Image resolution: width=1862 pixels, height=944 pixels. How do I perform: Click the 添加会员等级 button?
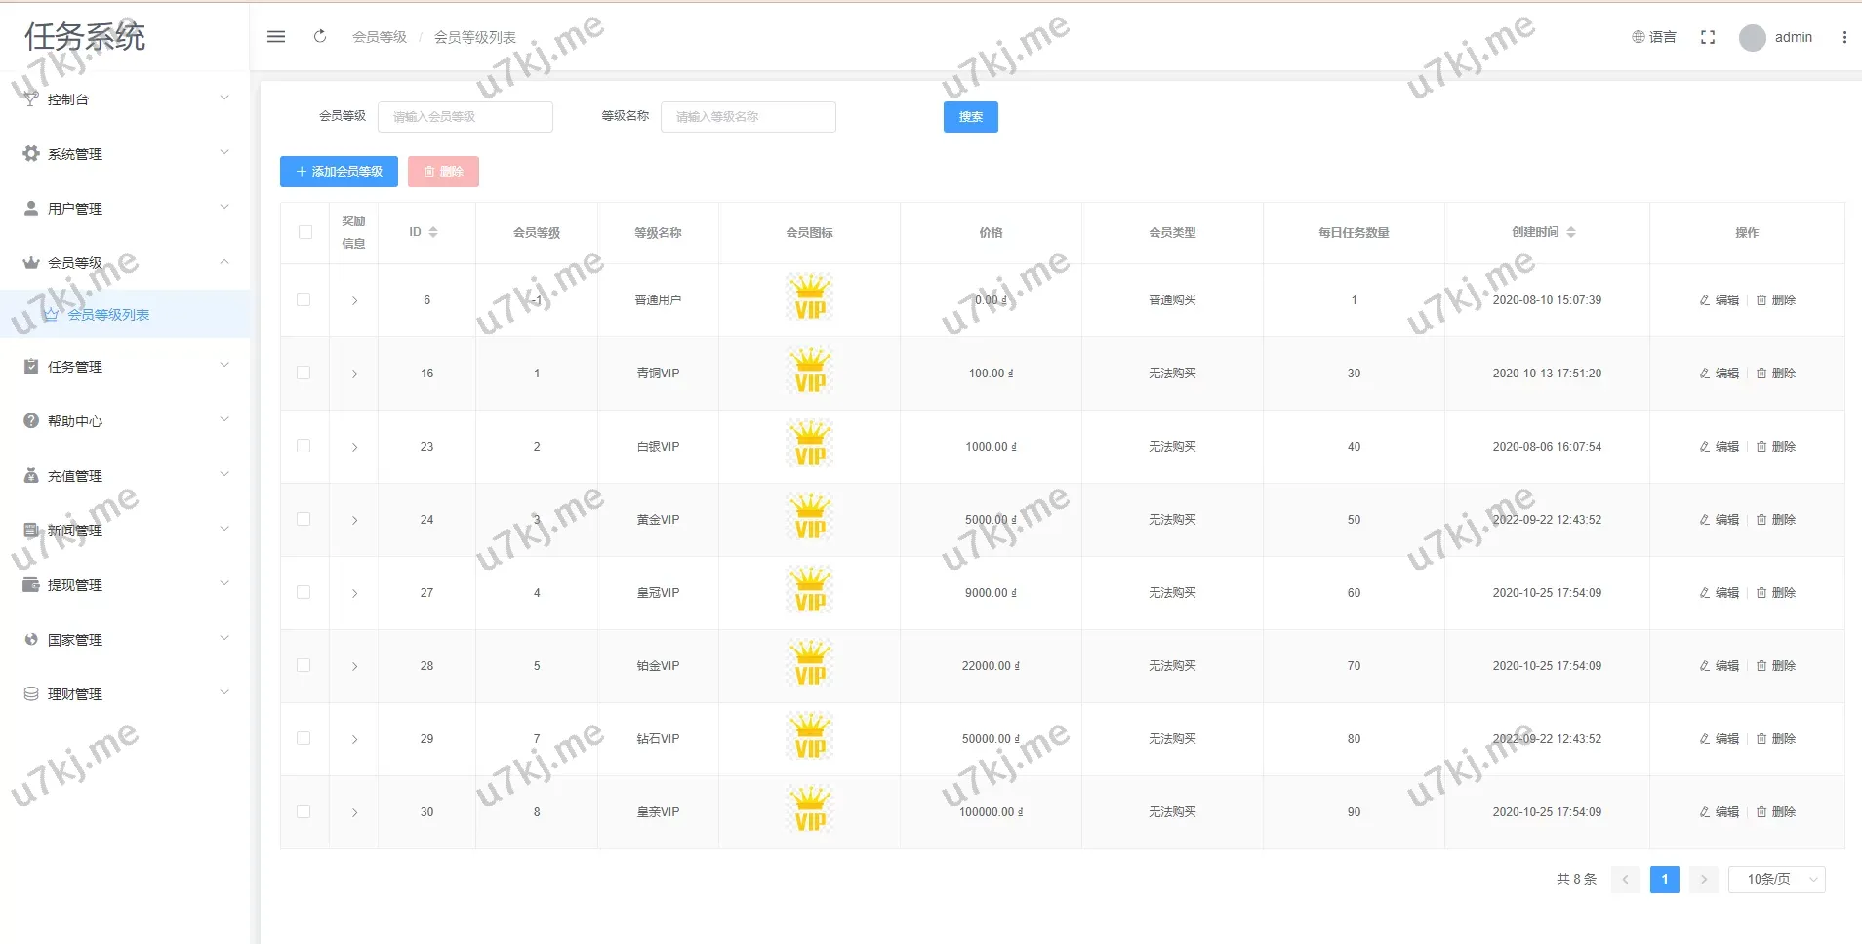point(339,172)
